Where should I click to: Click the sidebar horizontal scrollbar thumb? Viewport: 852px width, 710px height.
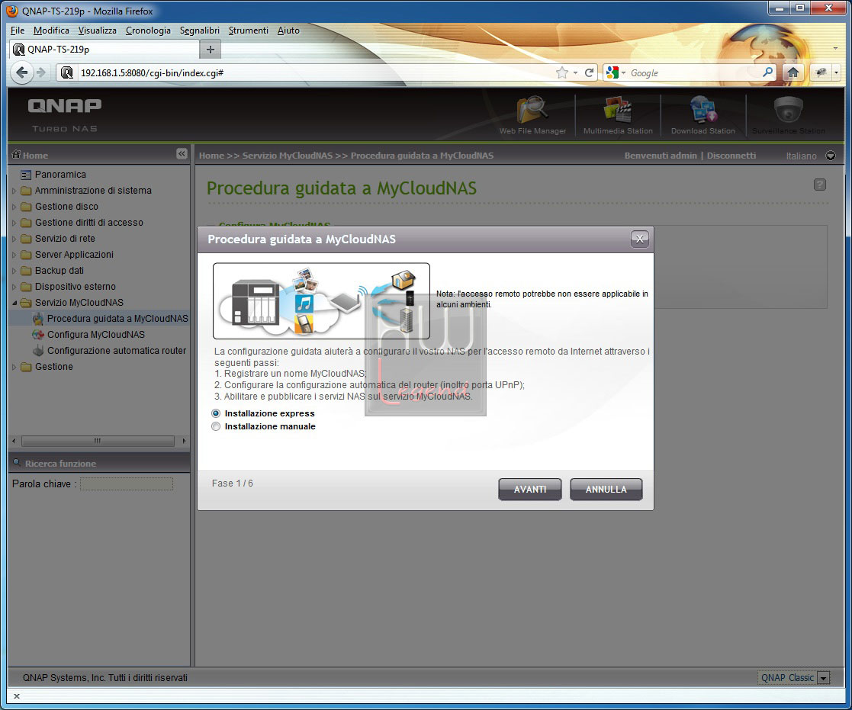[98, 441]
